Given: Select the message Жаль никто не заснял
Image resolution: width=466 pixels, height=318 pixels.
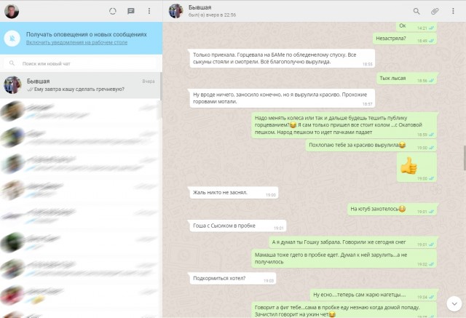Looking at the screenshot, I should click(234, 193).
